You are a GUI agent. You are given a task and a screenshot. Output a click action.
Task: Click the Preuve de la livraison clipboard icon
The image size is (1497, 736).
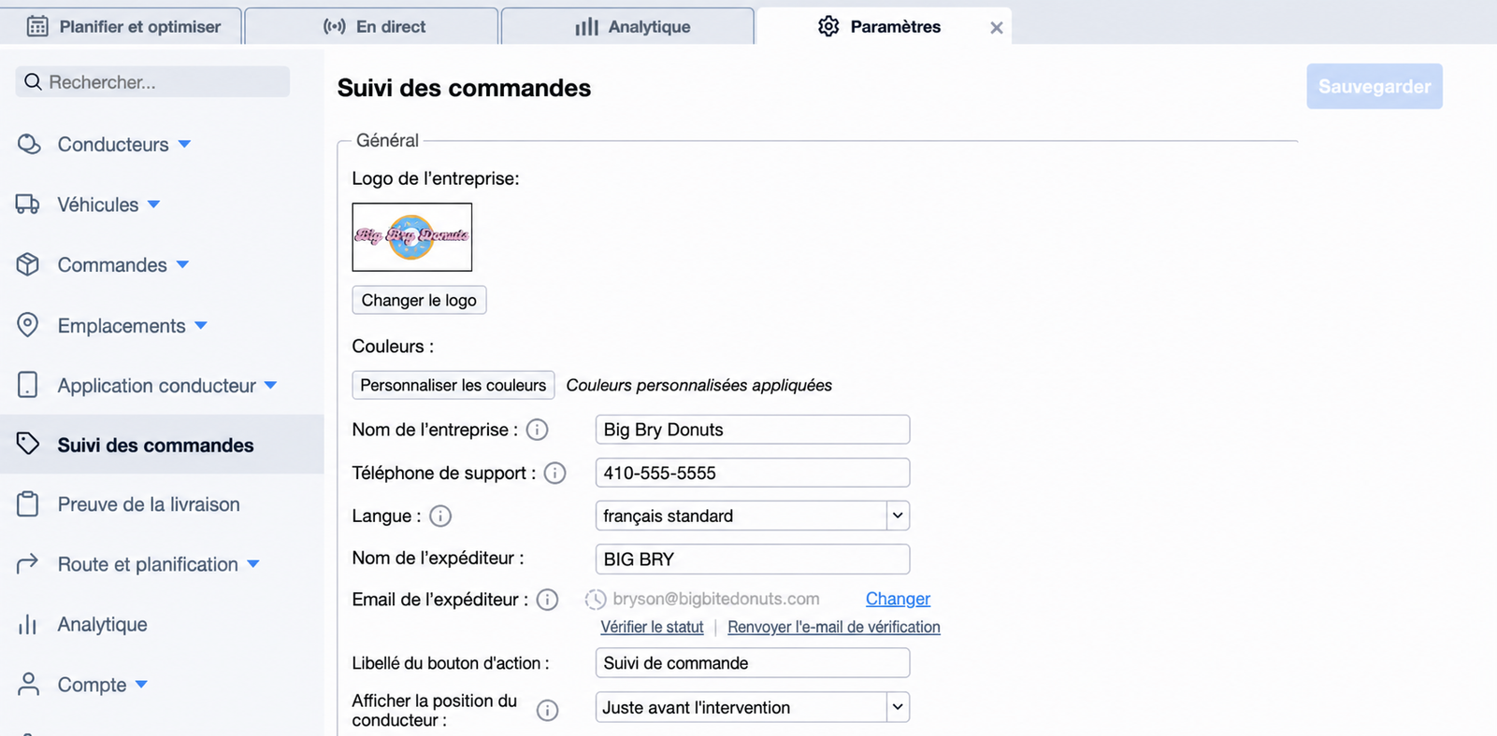pyautogui.click(x=28, y=504)
